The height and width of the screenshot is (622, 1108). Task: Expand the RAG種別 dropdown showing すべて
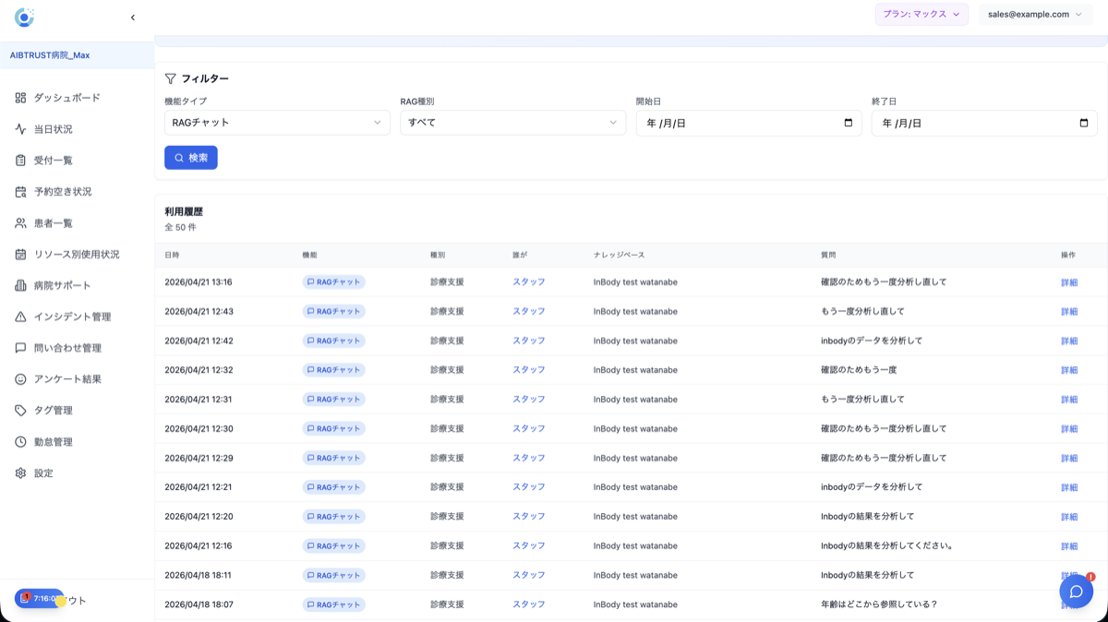tap(512, 123)
